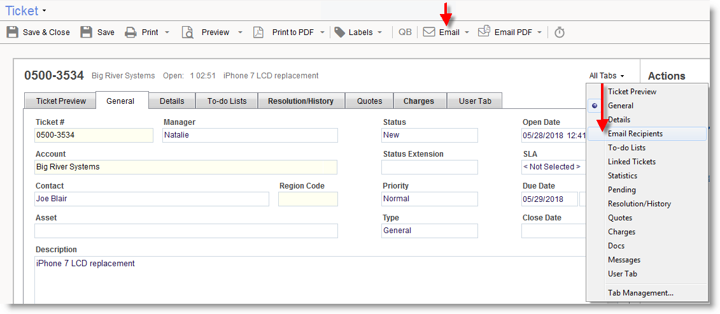Click the Labels tag icon

tap(340, 32)
